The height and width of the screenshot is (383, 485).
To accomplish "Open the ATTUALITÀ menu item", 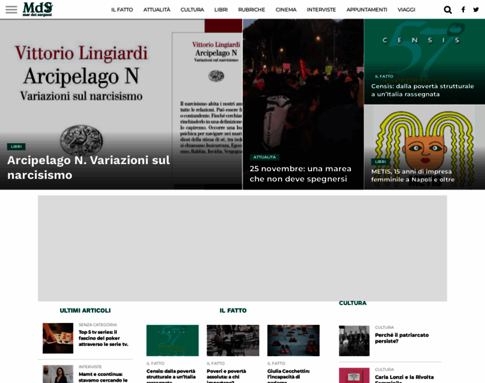I will 156,10.
